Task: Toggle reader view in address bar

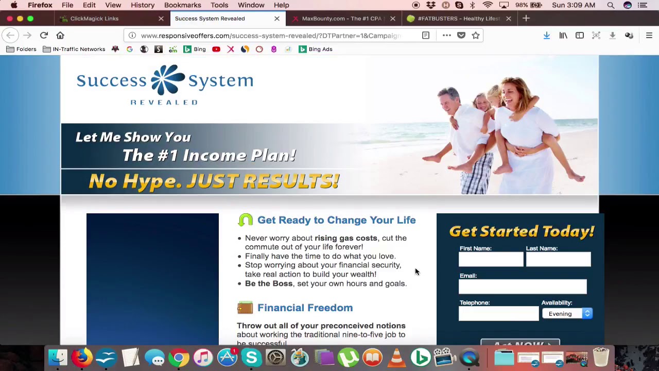Action: pyautogui.click(x=426, y=36)
